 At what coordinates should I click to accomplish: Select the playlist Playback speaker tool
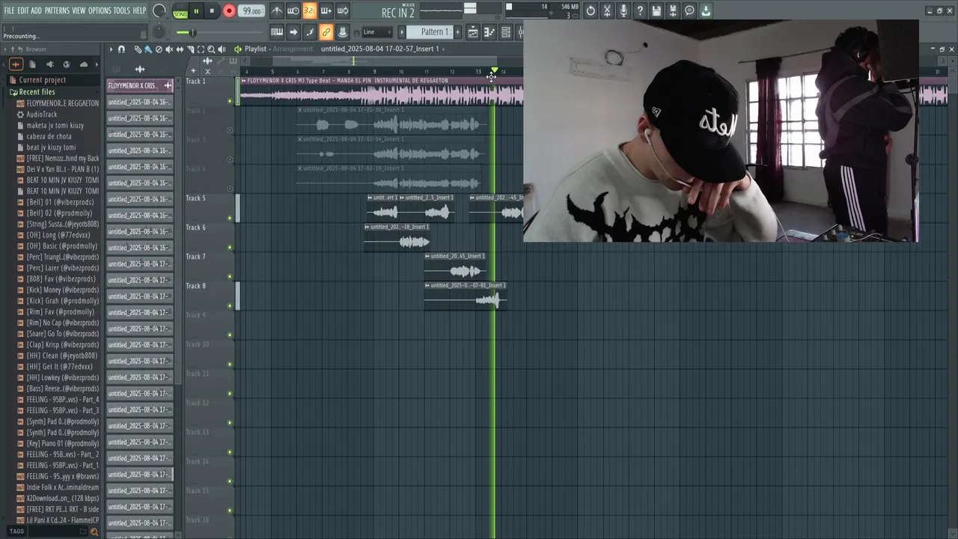click(x=222, y=49)
